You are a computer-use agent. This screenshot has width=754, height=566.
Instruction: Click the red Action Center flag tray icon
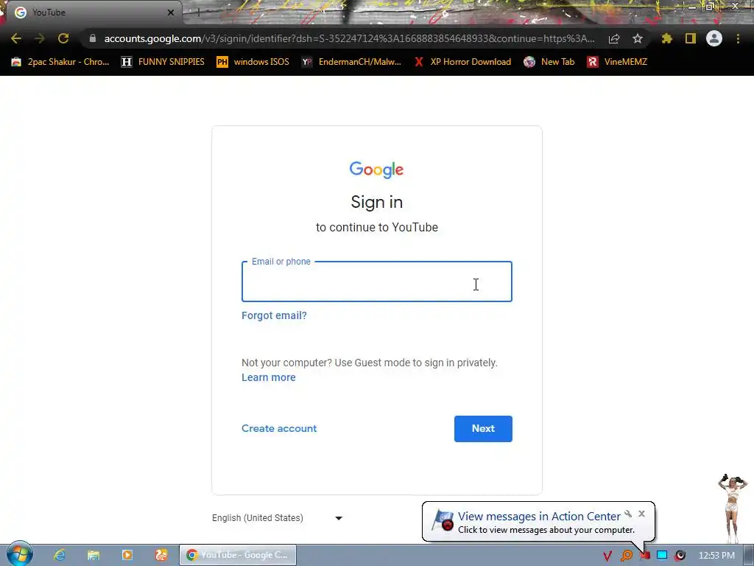645,556
